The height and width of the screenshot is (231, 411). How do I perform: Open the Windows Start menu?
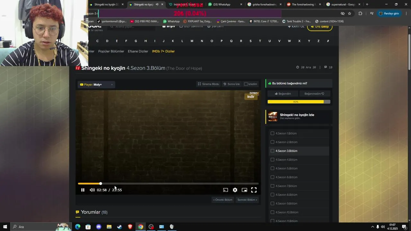pyautogui.click(x=5, y=227)
